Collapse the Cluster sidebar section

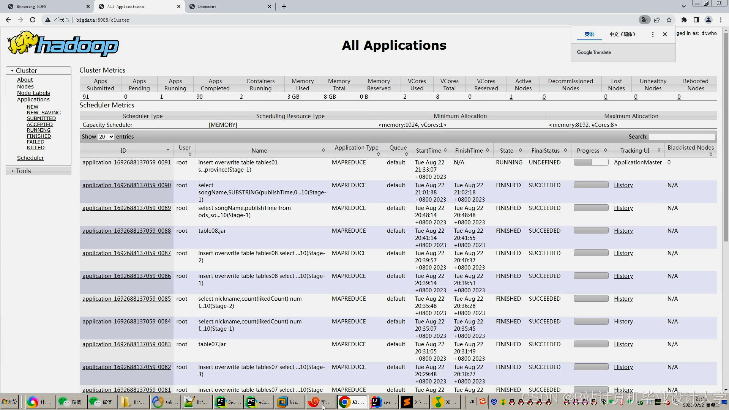pos(26,71)
